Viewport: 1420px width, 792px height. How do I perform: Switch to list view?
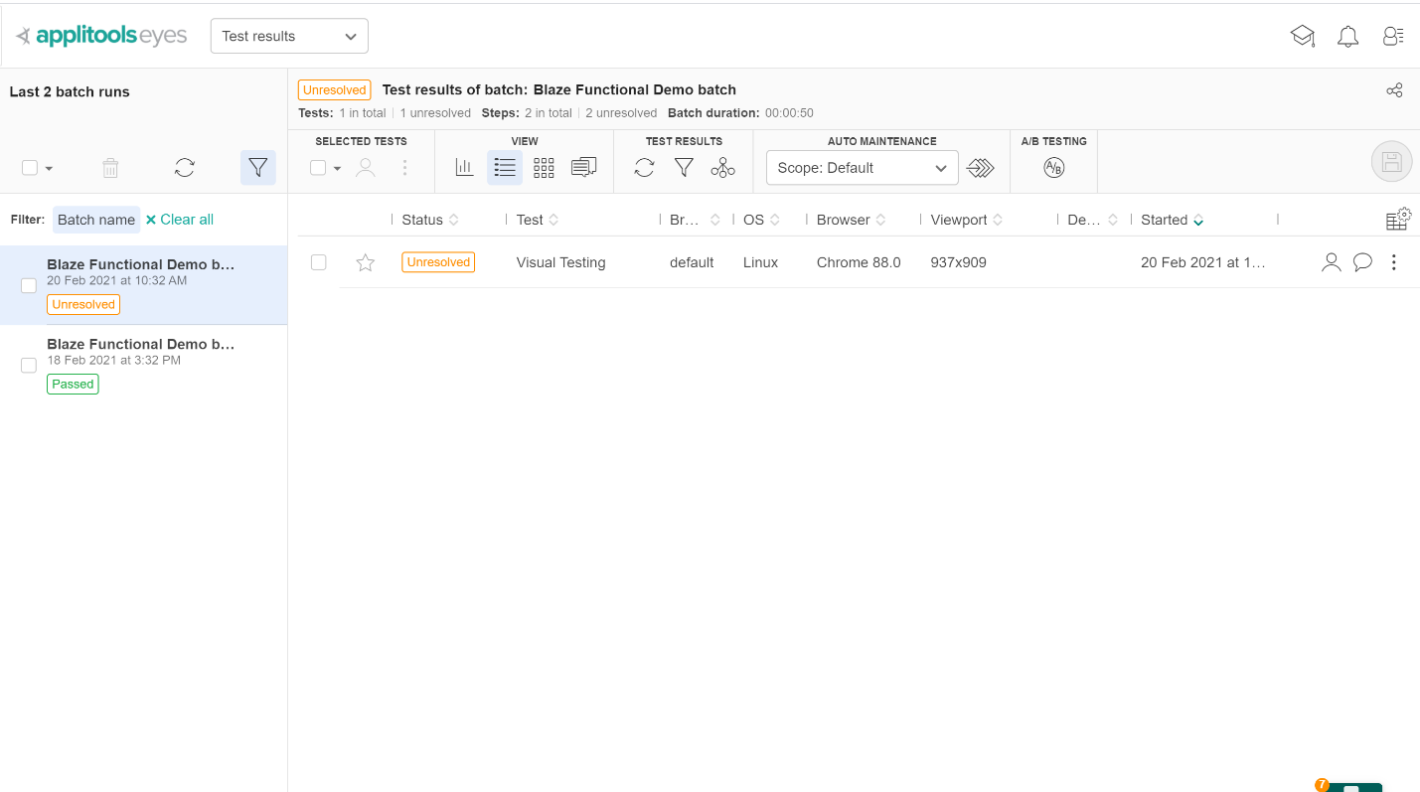505,168
